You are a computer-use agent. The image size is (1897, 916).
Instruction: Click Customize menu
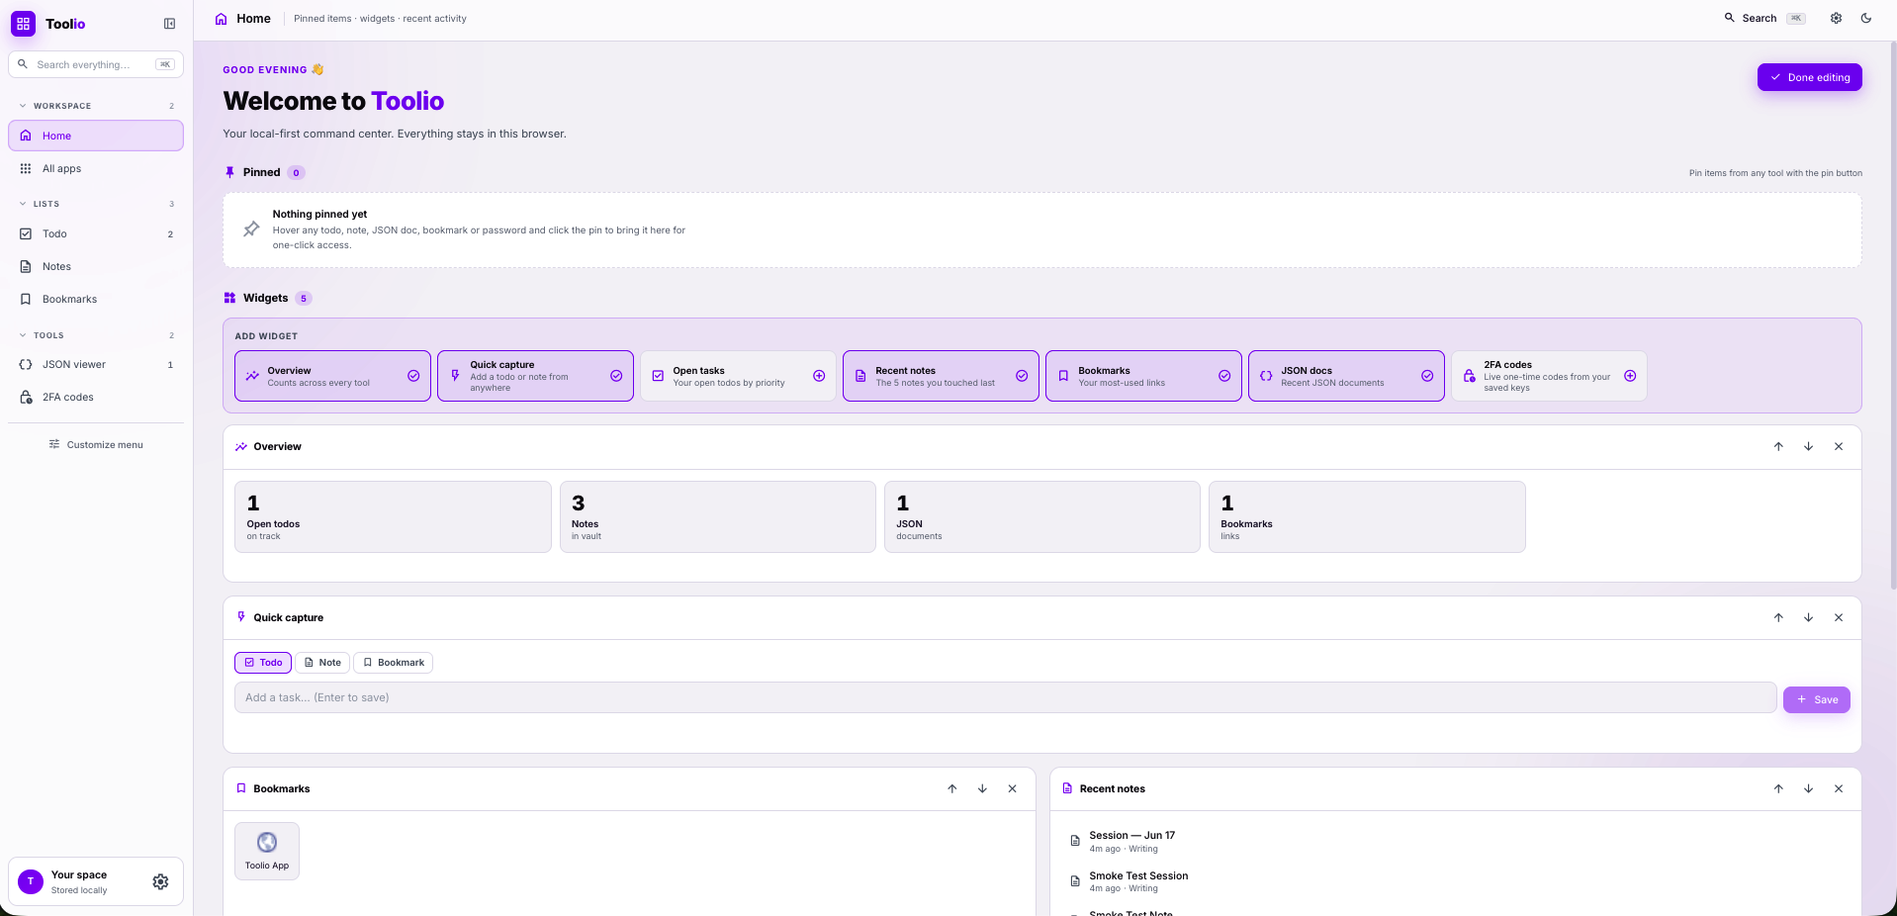coord(96,444)
